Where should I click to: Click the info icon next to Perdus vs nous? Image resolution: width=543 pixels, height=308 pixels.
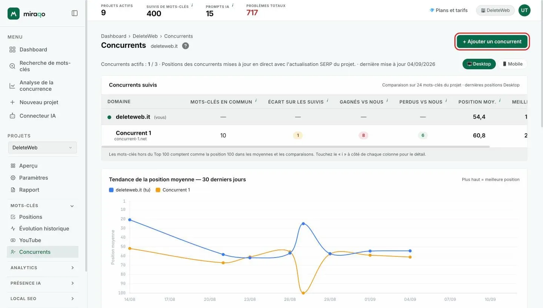(x=446, y=101)
